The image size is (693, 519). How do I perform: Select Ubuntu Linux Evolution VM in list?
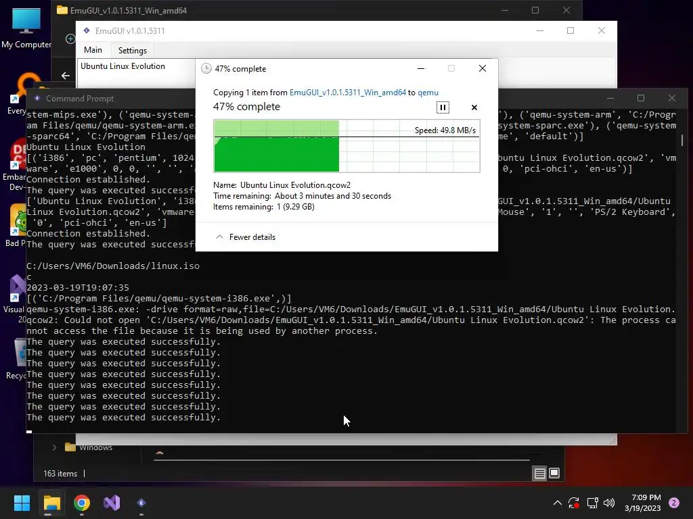click(x=123, y=66)
